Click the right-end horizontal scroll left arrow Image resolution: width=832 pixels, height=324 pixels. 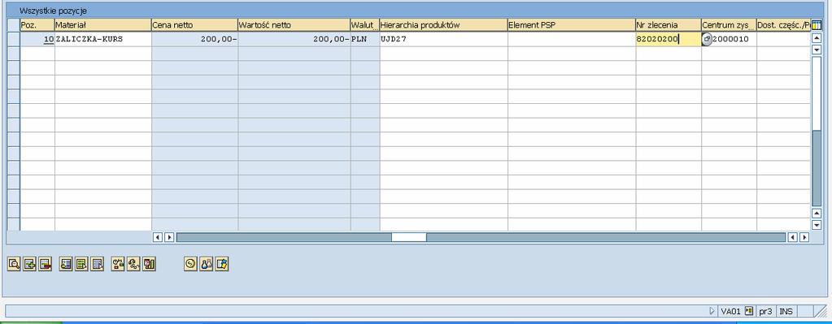click(793, 237)
